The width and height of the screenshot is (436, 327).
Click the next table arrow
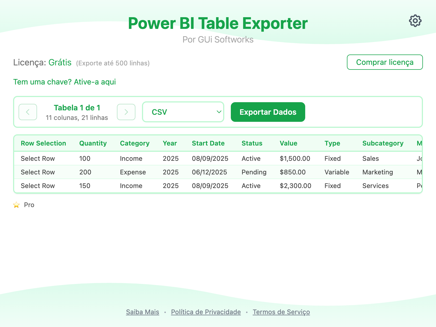pos(126,112)
